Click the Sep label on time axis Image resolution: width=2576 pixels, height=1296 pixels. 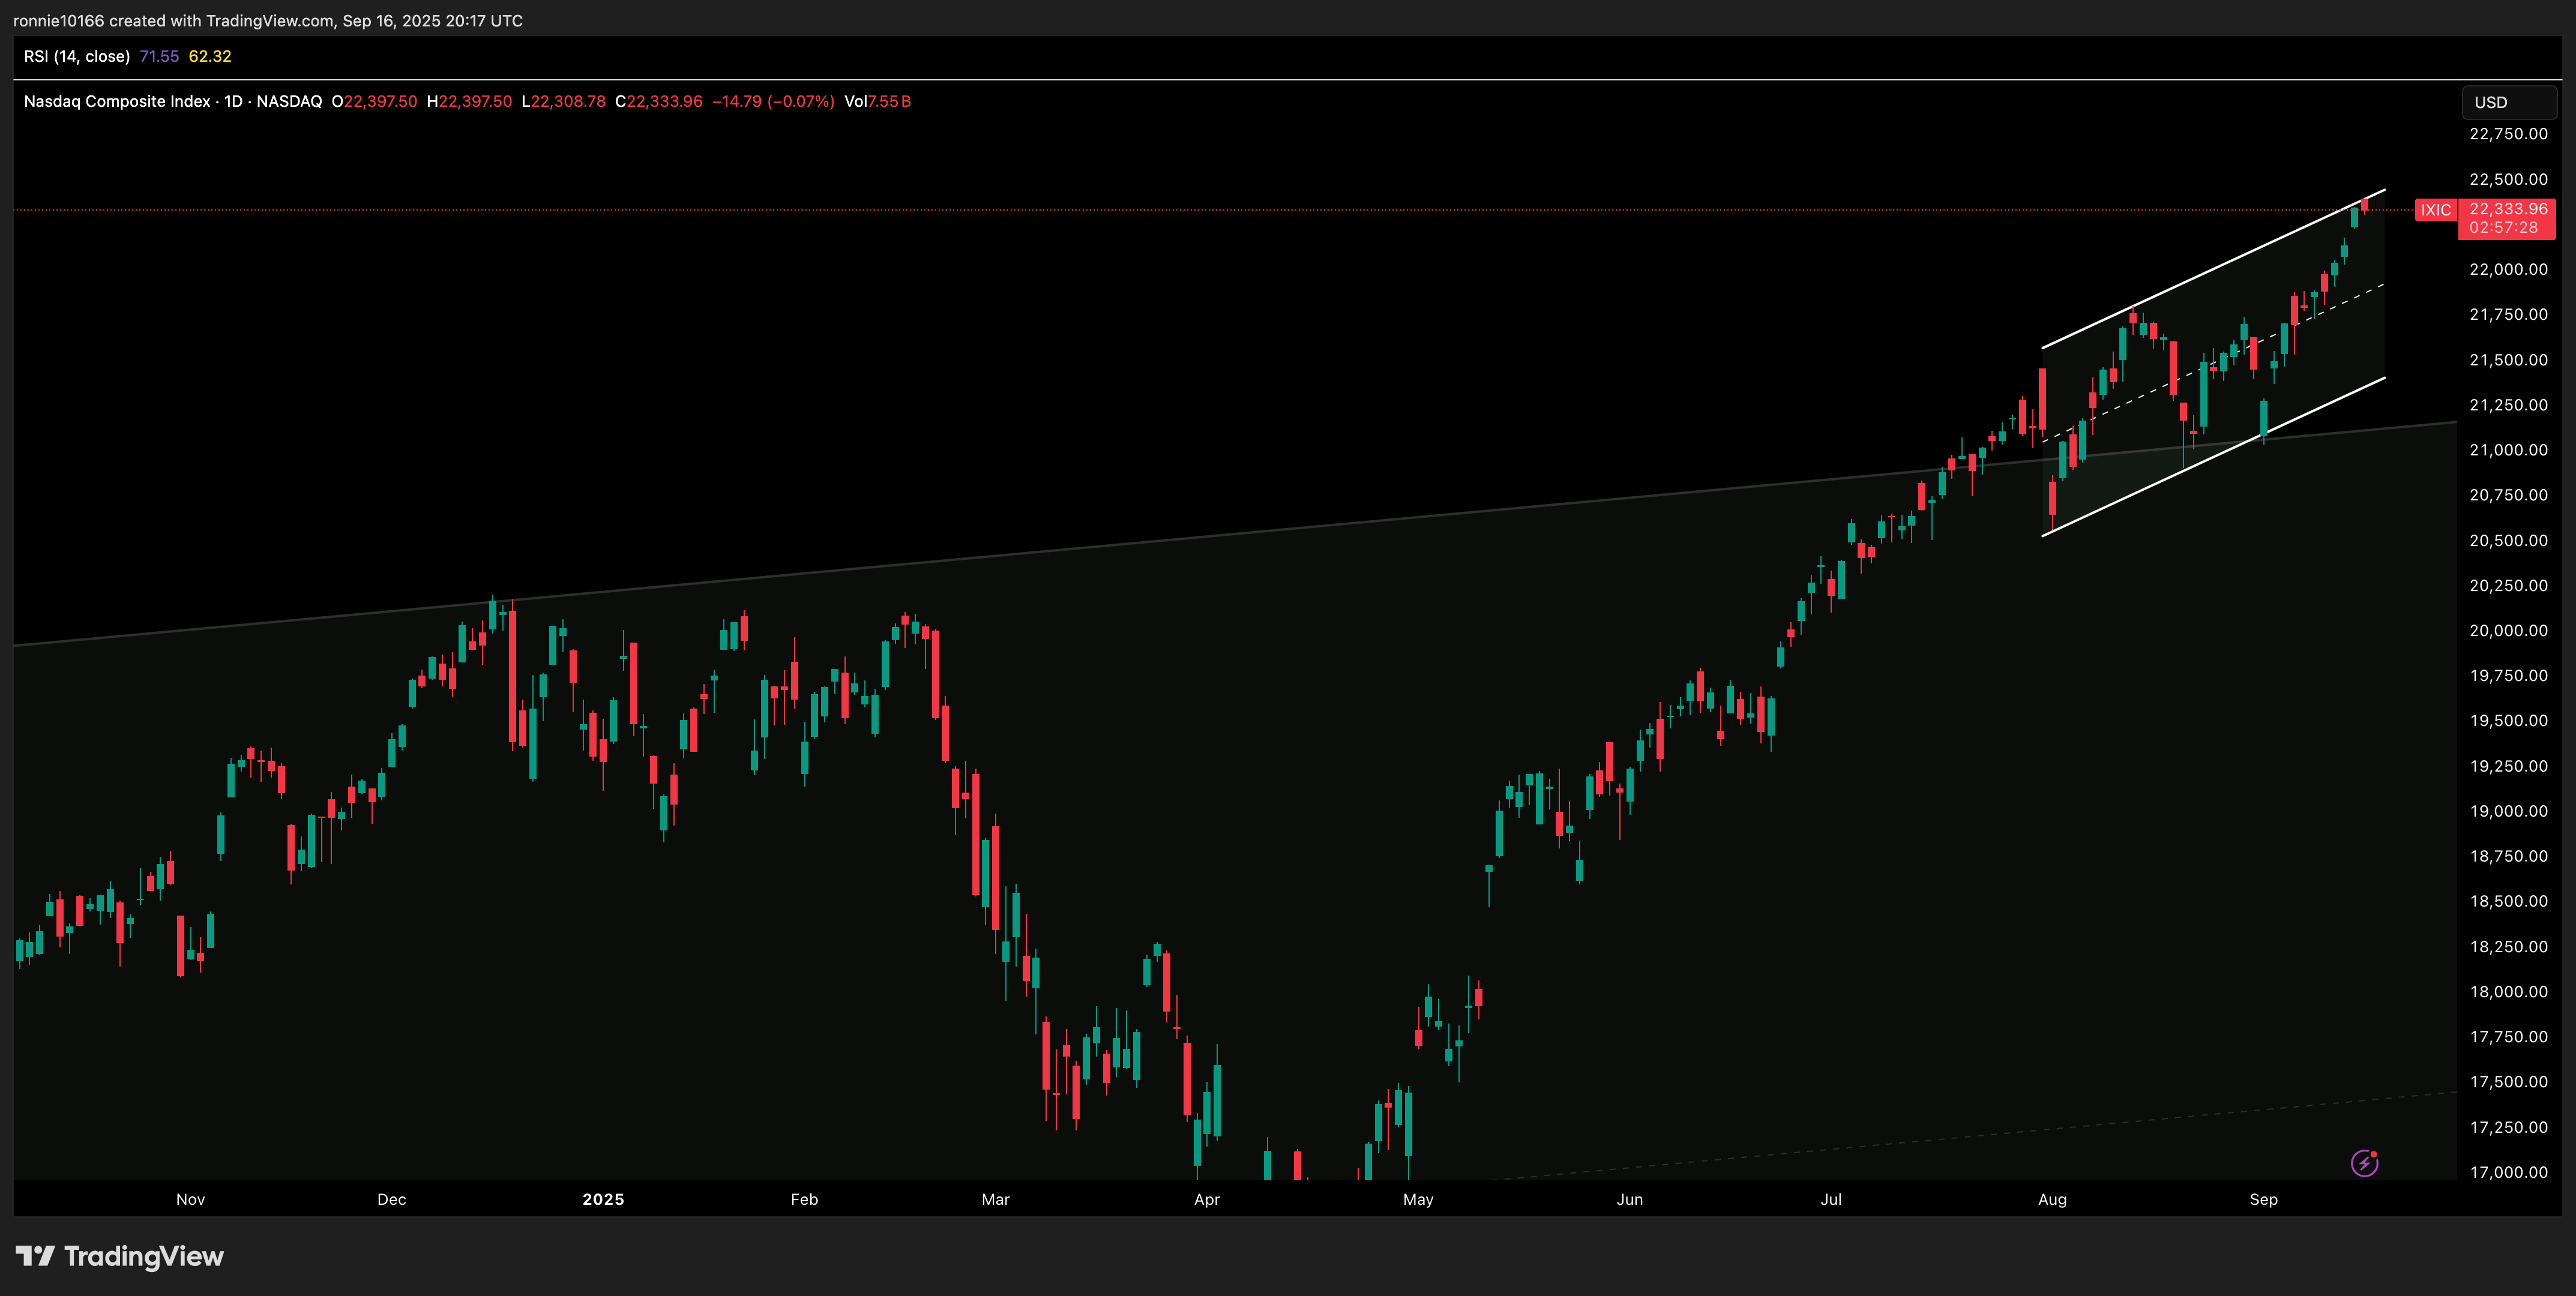pyautogui.click(x=2264, y=1199)
